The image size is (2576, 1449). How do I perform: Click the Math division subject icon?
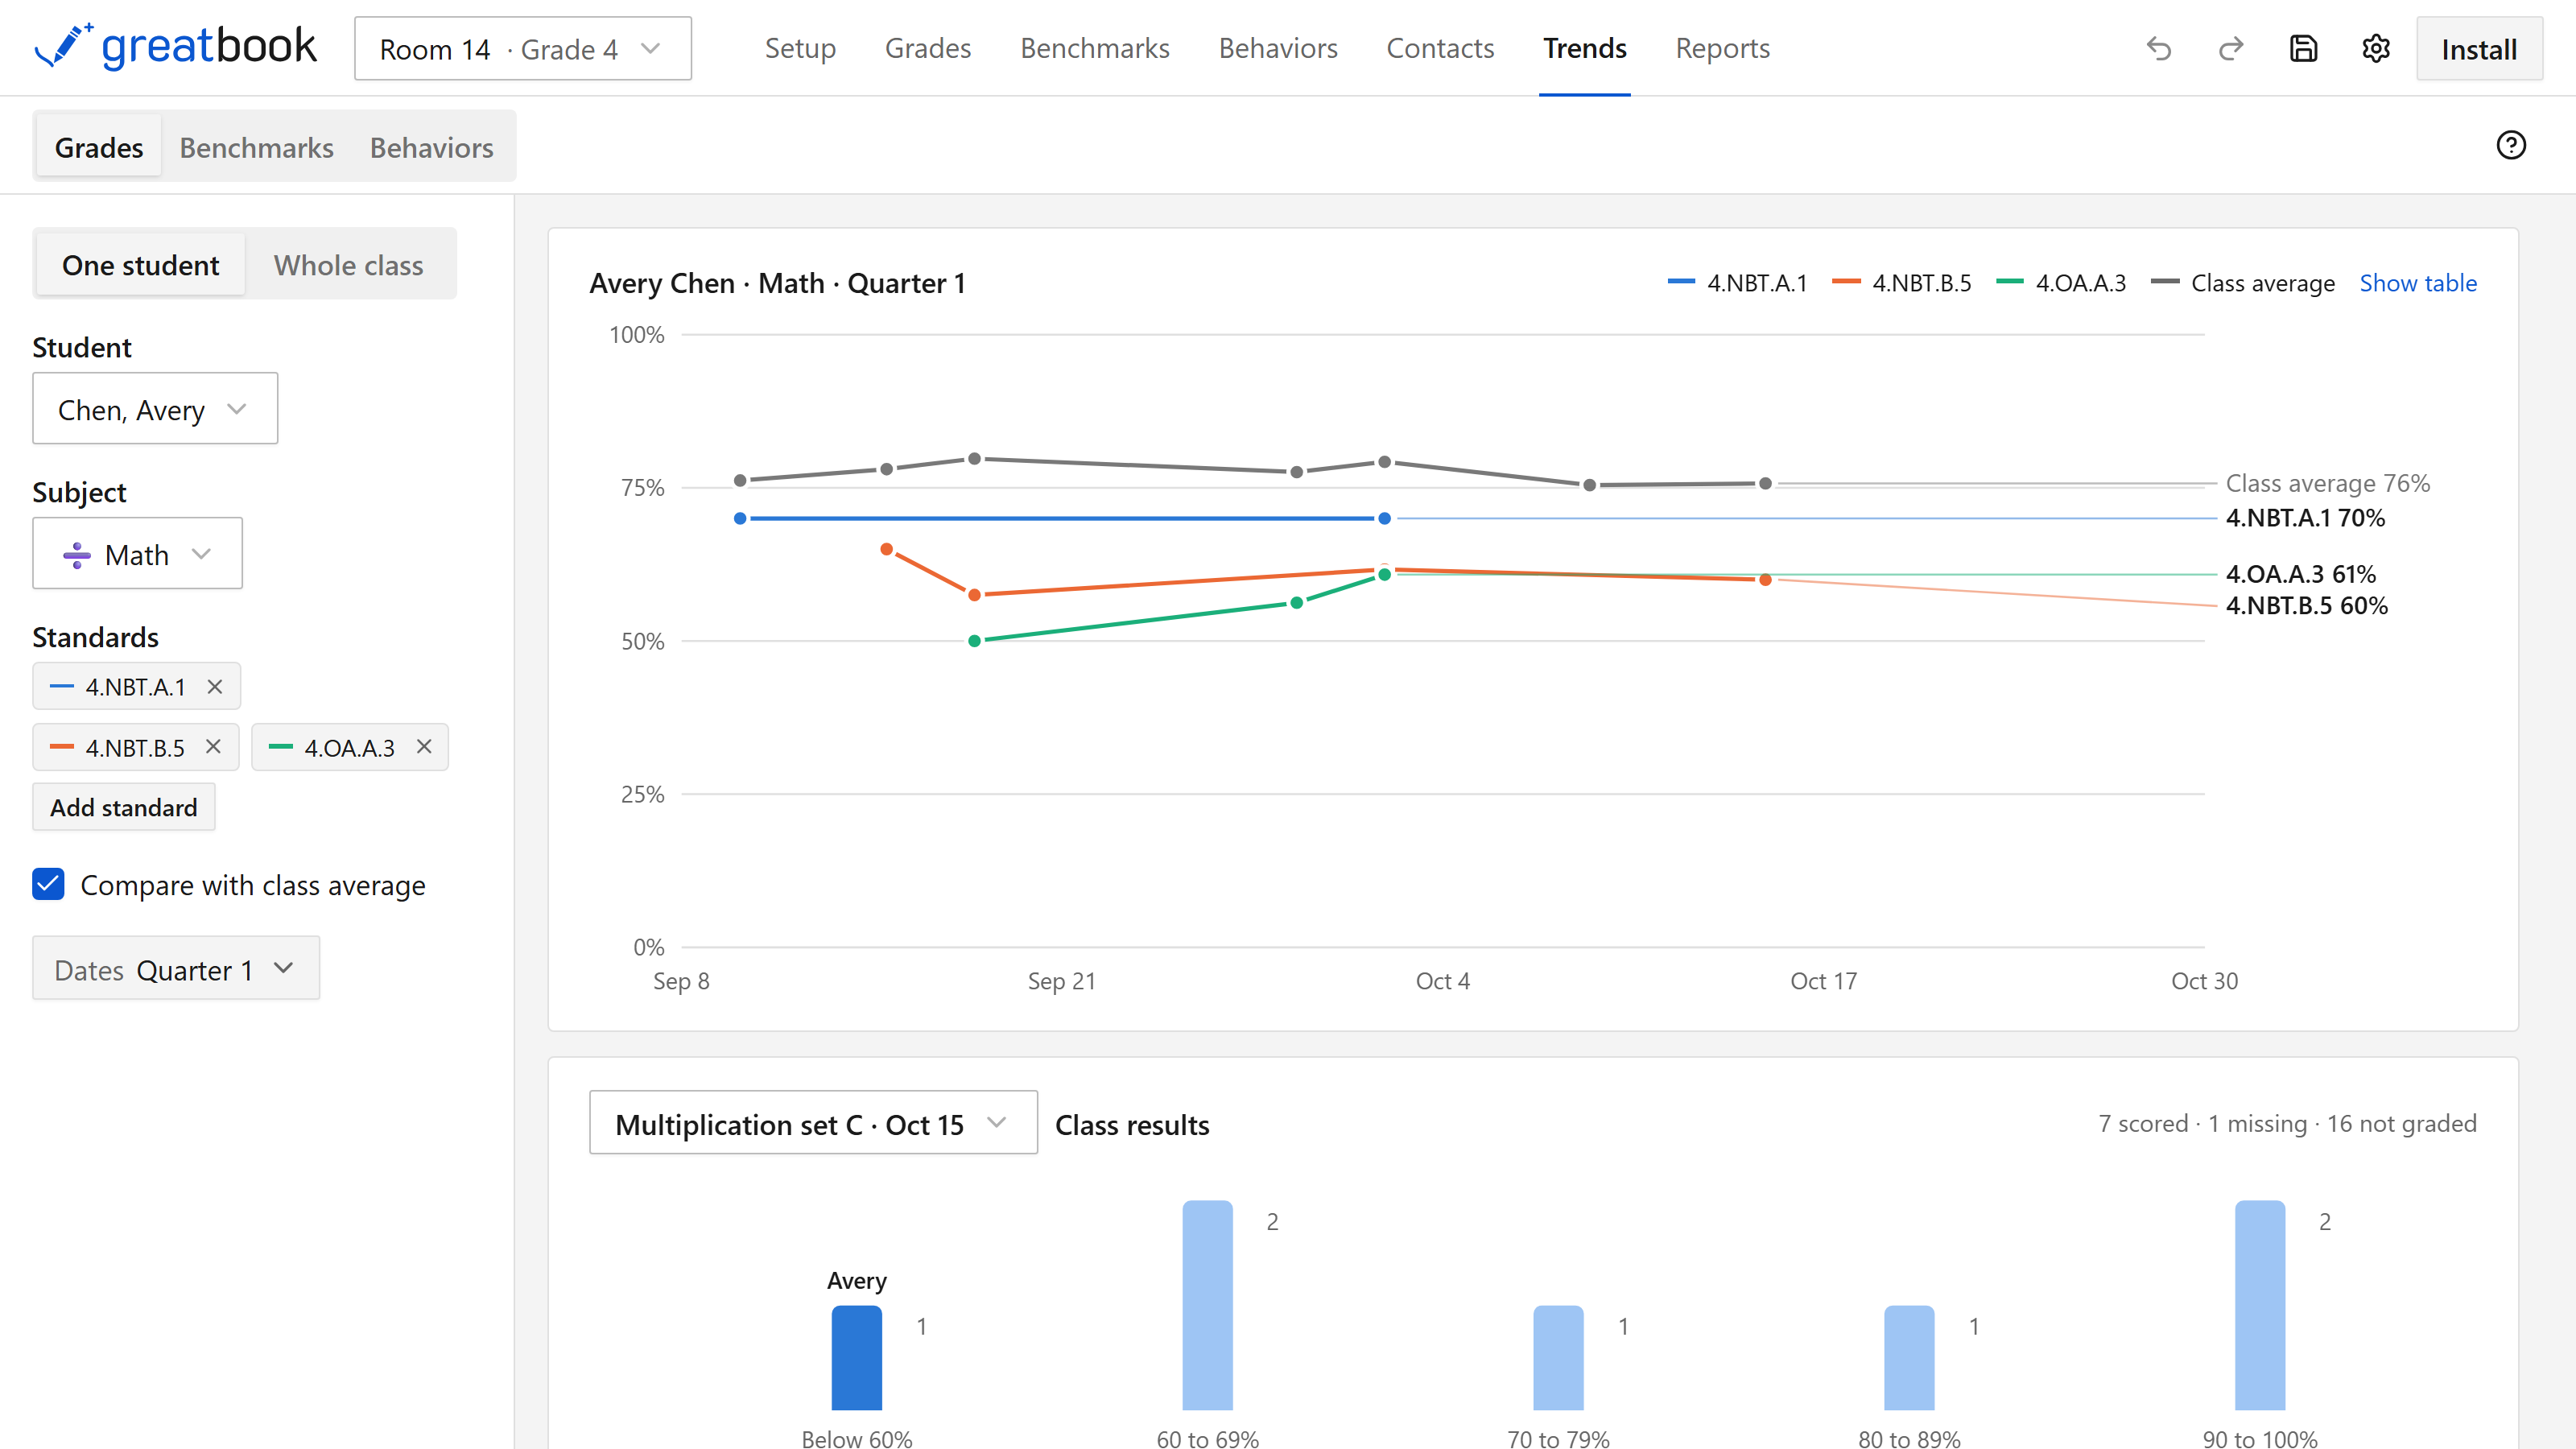[77, 555]
